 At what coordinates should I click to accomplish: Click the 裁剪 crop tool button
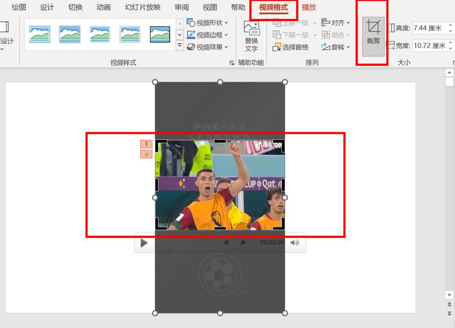click(373, 36)
